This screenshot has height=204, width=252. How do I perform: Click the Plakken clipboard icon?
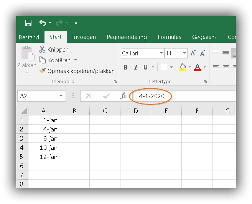(28, 53)
